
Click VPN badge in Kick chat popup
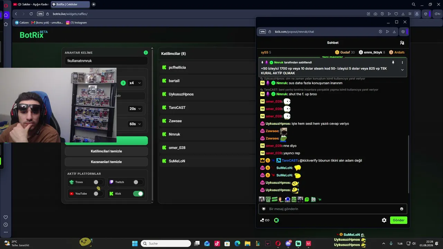click(262, 31)
